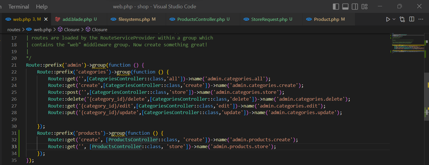Image resolution: width=429 pixels, height=165 pixels.
Task: Toggle the bottom panel
Action: (345, 6)
